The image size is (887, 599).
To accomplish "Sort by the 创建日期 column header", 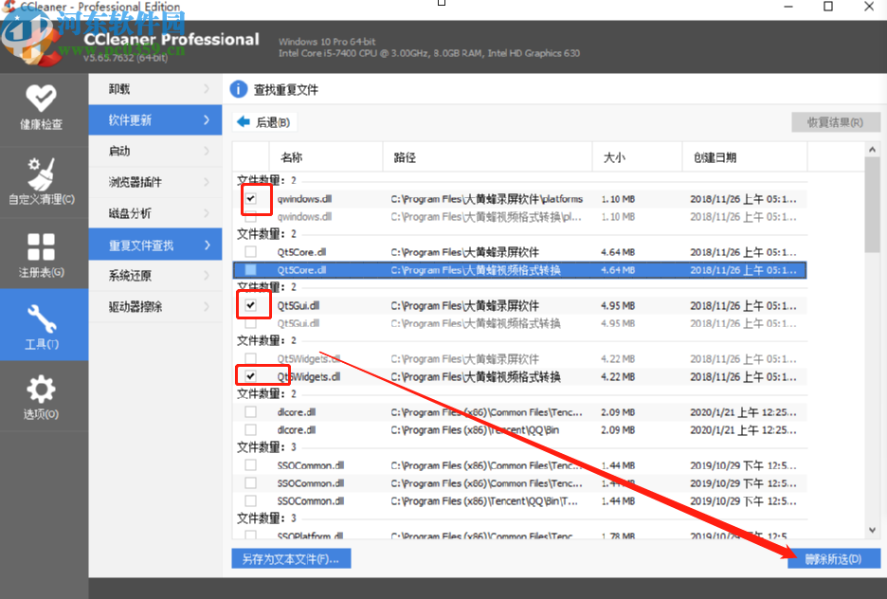I will pos(745,157).
